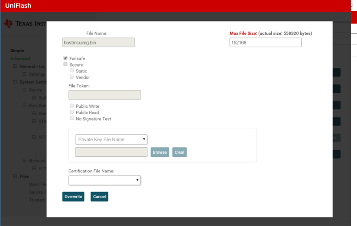This screenshot has height=226, width=357.
Task: Collapse the System Settings tree node
Action: click(x=15, y=82)
